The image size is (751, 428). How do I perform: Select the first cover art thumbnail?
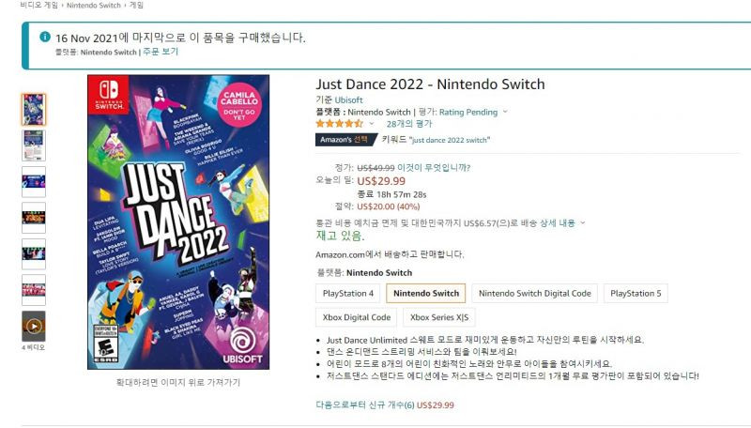tap(34, 110)
